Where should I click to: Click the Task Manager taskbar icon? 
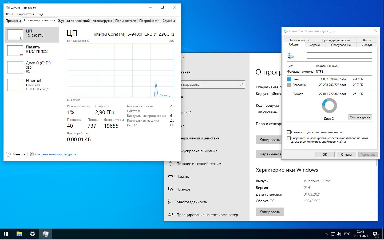pos(46,234)
